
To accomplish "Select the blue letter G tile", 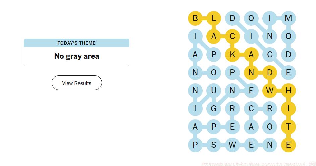I will [214, 109].
